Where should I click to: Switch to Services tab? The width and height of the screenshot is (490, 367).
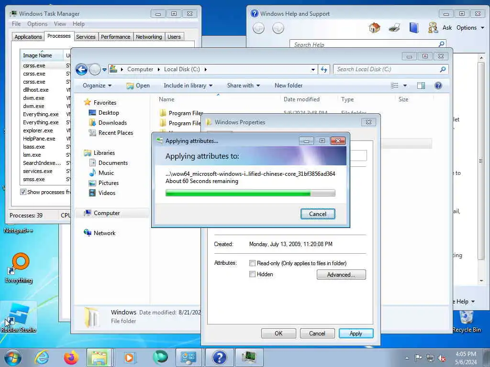click(86, 37)
